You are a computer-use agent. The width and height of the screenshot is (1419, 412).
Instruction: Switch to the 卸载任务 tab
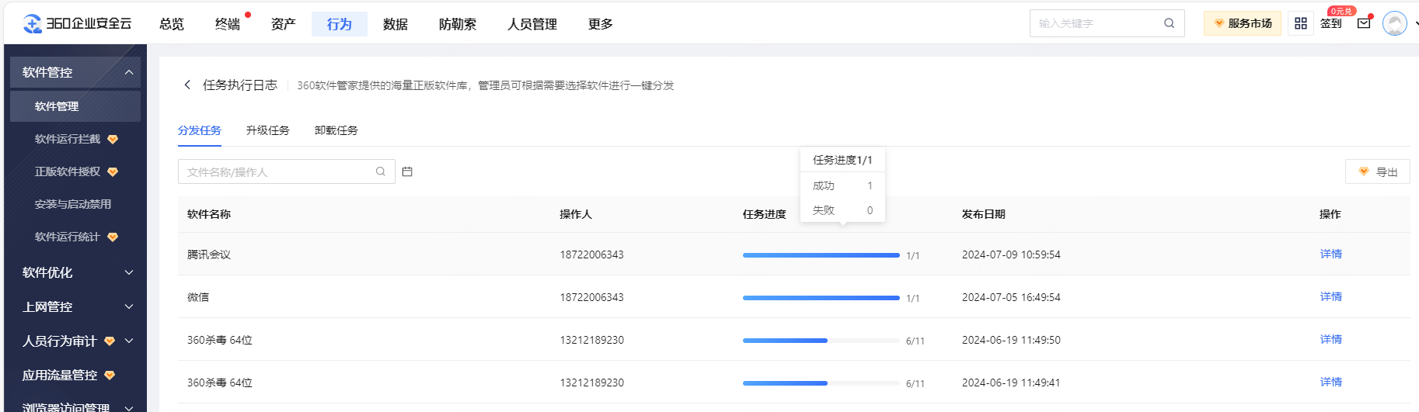click(x=336, y=130)
